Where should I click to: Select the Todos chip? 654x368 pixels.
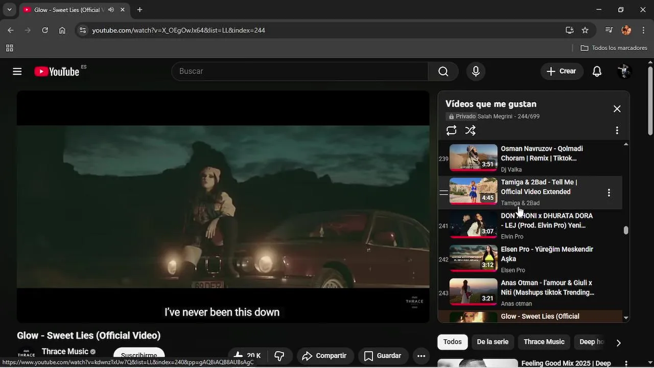pos(452,342)
